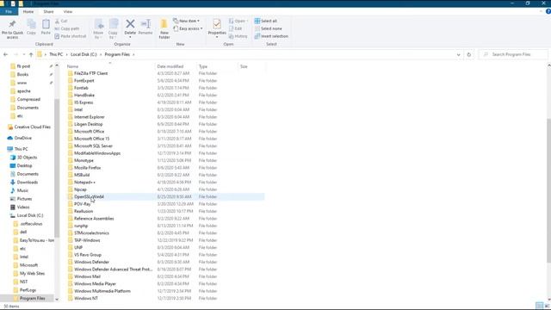
Task: Refresh the Program Files folder view
Action: [468, 54]
